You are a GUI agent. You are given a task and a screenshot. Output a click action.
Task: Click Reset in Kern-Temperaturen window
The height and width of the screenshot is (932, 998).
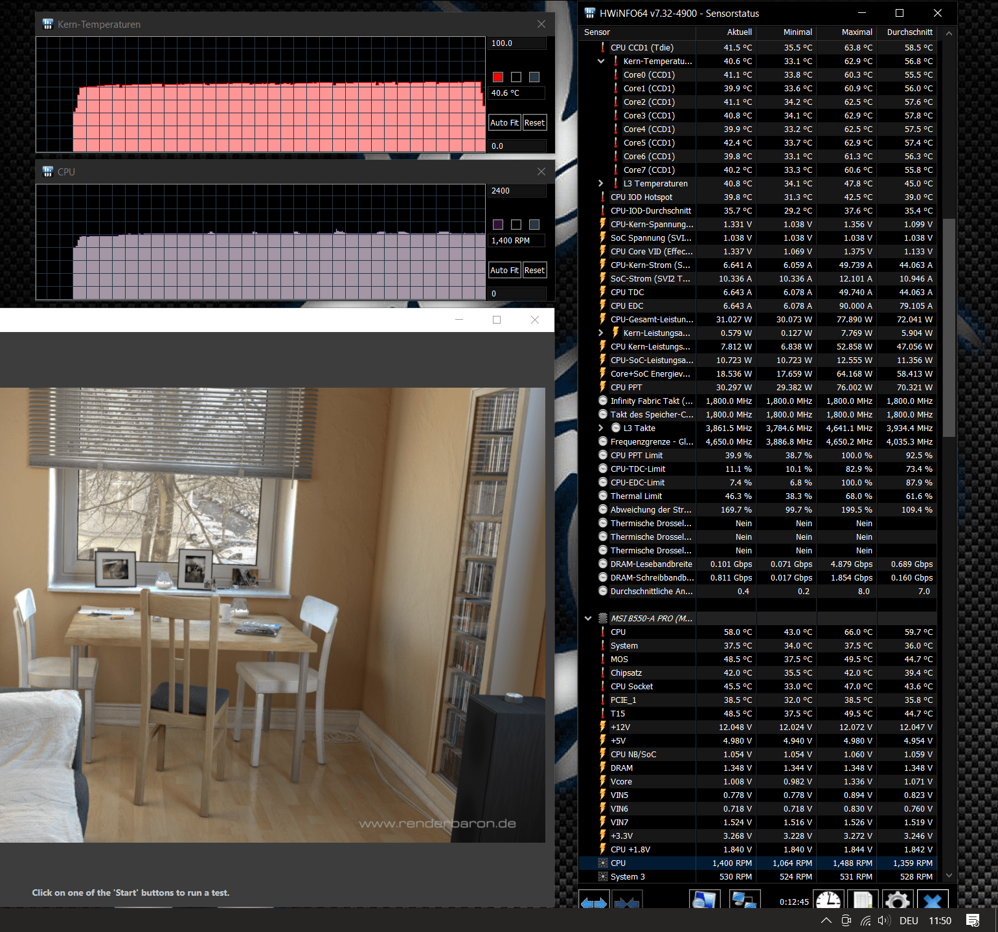click(x=534, y=122)
